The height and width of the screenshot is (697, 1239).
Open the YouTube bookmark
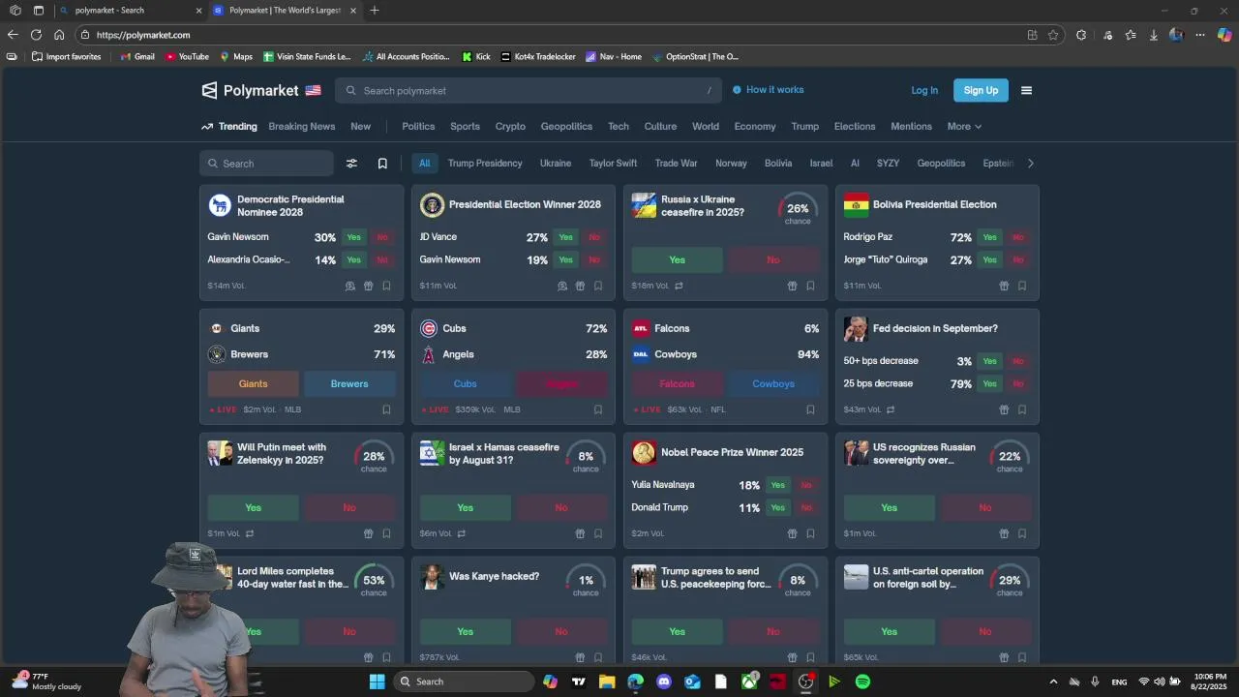188,57
